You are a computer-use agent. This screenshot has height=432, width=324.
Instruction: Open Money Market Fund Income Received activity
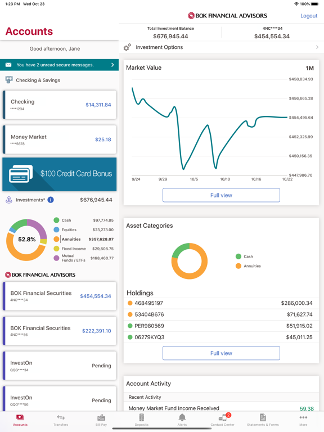221,408
